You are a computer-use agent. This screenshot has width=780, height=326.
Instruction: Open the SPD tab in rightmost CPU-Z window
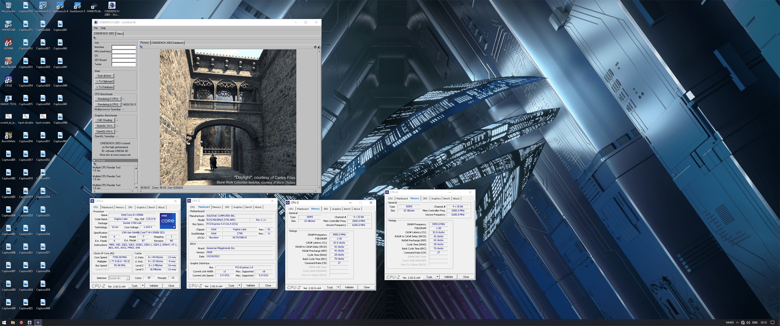click(x=425, y=199)
